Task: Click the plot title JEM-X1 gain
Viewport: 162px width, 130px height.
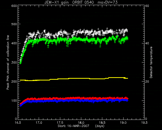Action: pyautogui.click(x=56, y=2)
